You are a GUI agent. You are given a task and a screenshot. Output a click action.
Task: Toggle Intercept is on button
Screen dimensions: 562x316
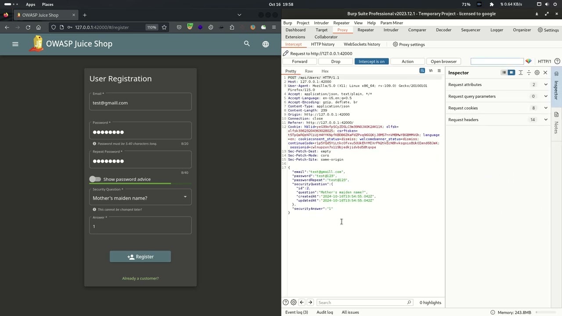click(371, 61)
